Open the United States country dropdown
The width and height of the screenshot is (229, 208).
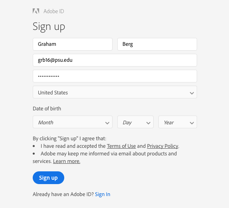115,92
